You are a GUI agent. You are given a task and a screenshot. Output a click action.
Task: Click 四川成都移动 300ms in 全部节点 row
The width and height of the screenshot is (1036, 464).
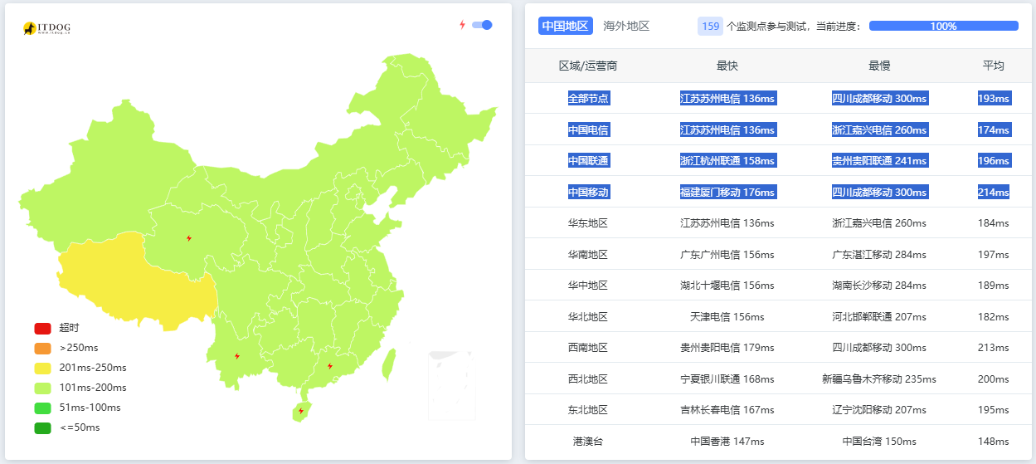(x=879, y=98)
